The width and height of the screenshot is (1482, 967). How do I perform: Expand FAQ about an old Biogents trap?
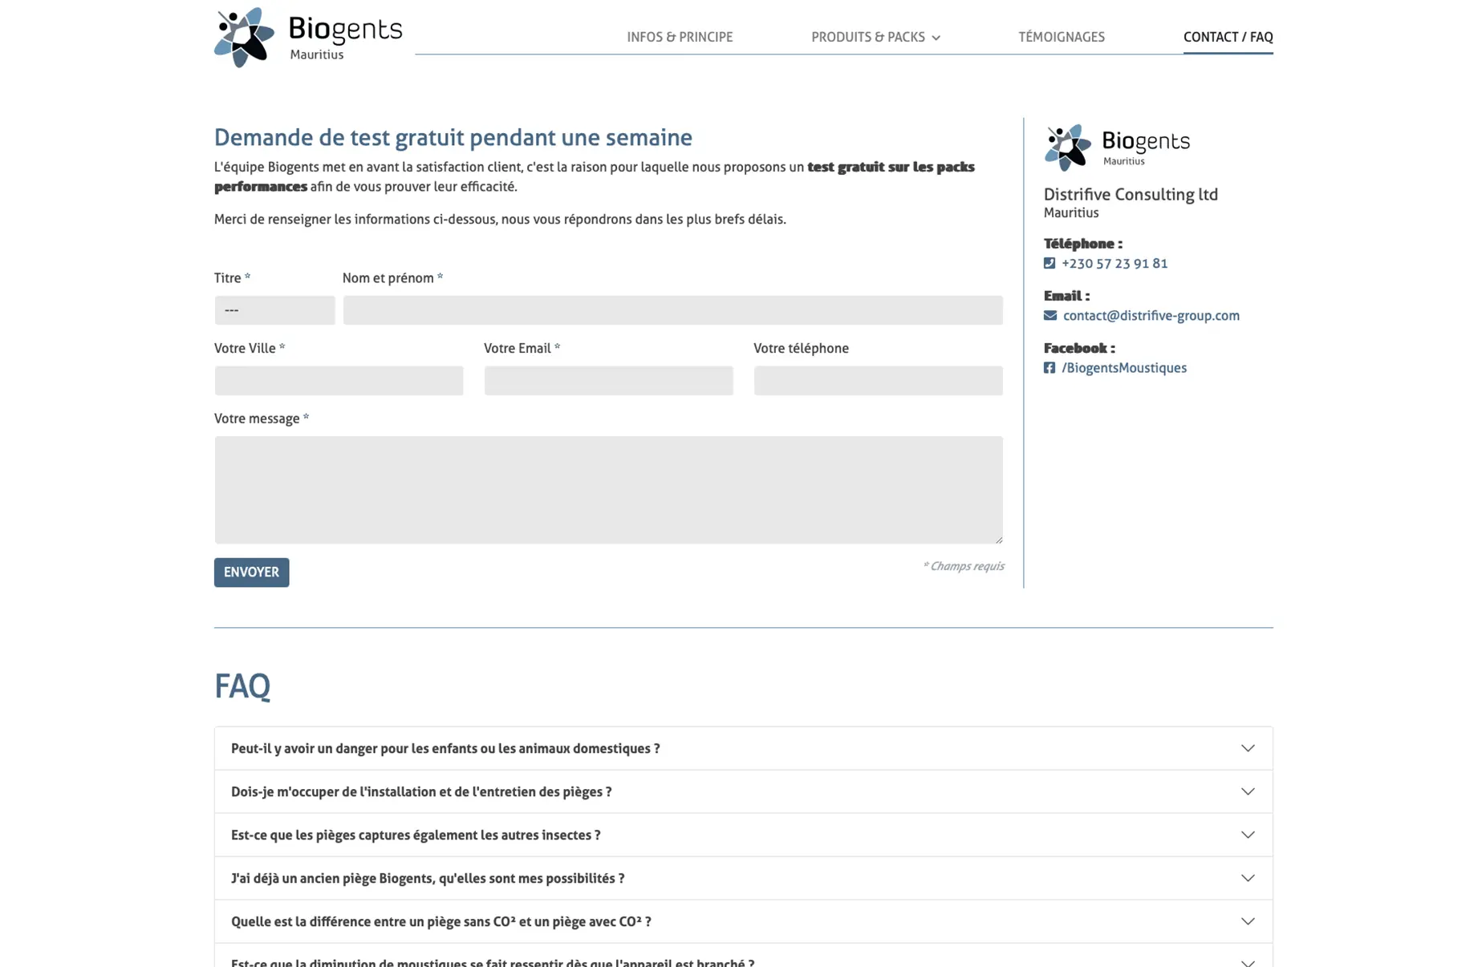(x=743, y=878)
